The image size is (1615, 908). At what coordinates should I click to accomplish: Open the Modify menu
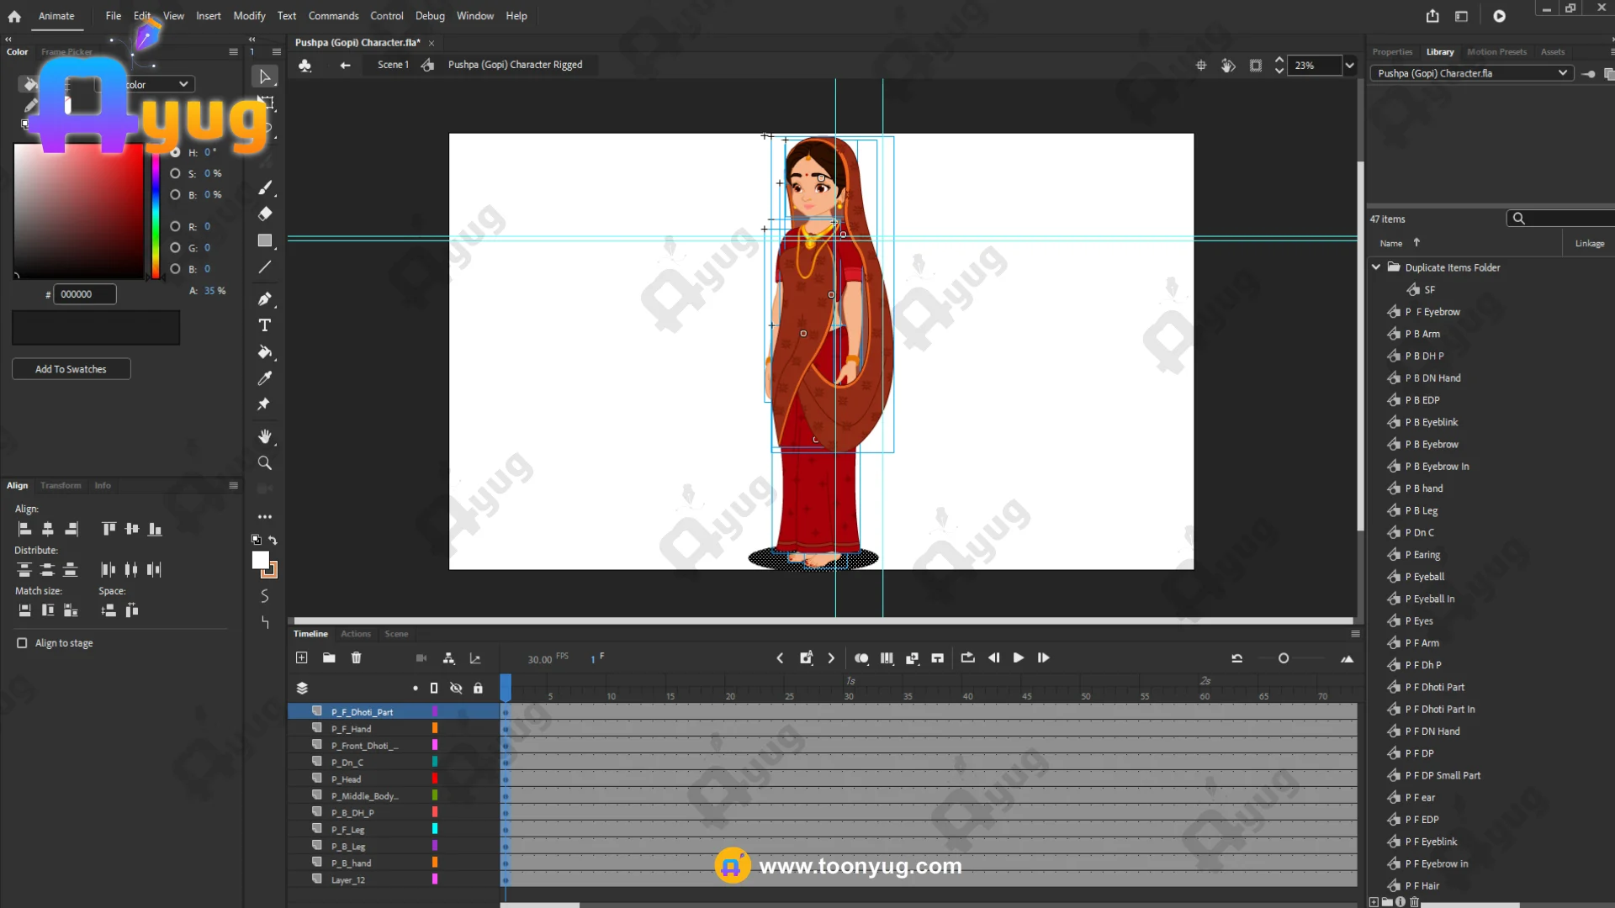coord(249,16)
